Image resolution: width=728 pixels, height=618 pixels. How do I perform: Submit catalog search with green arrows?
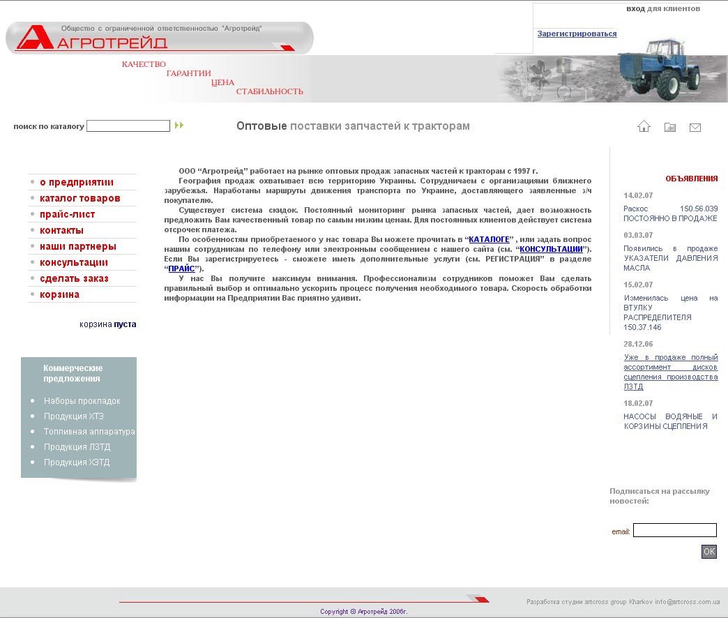pyautogui.click(x=179, y=126)
